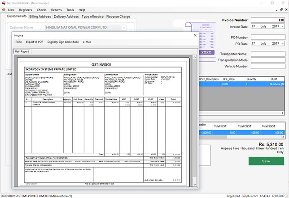Click the GSTplus app icon in title bar
289x198 pixels.
pos(3,3)
